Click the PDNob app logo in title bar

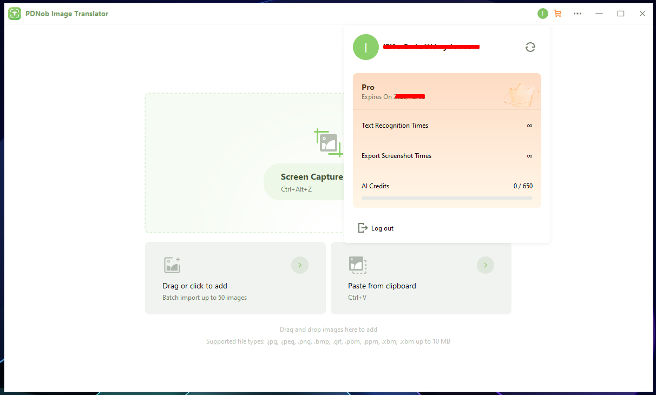point(15,14)
